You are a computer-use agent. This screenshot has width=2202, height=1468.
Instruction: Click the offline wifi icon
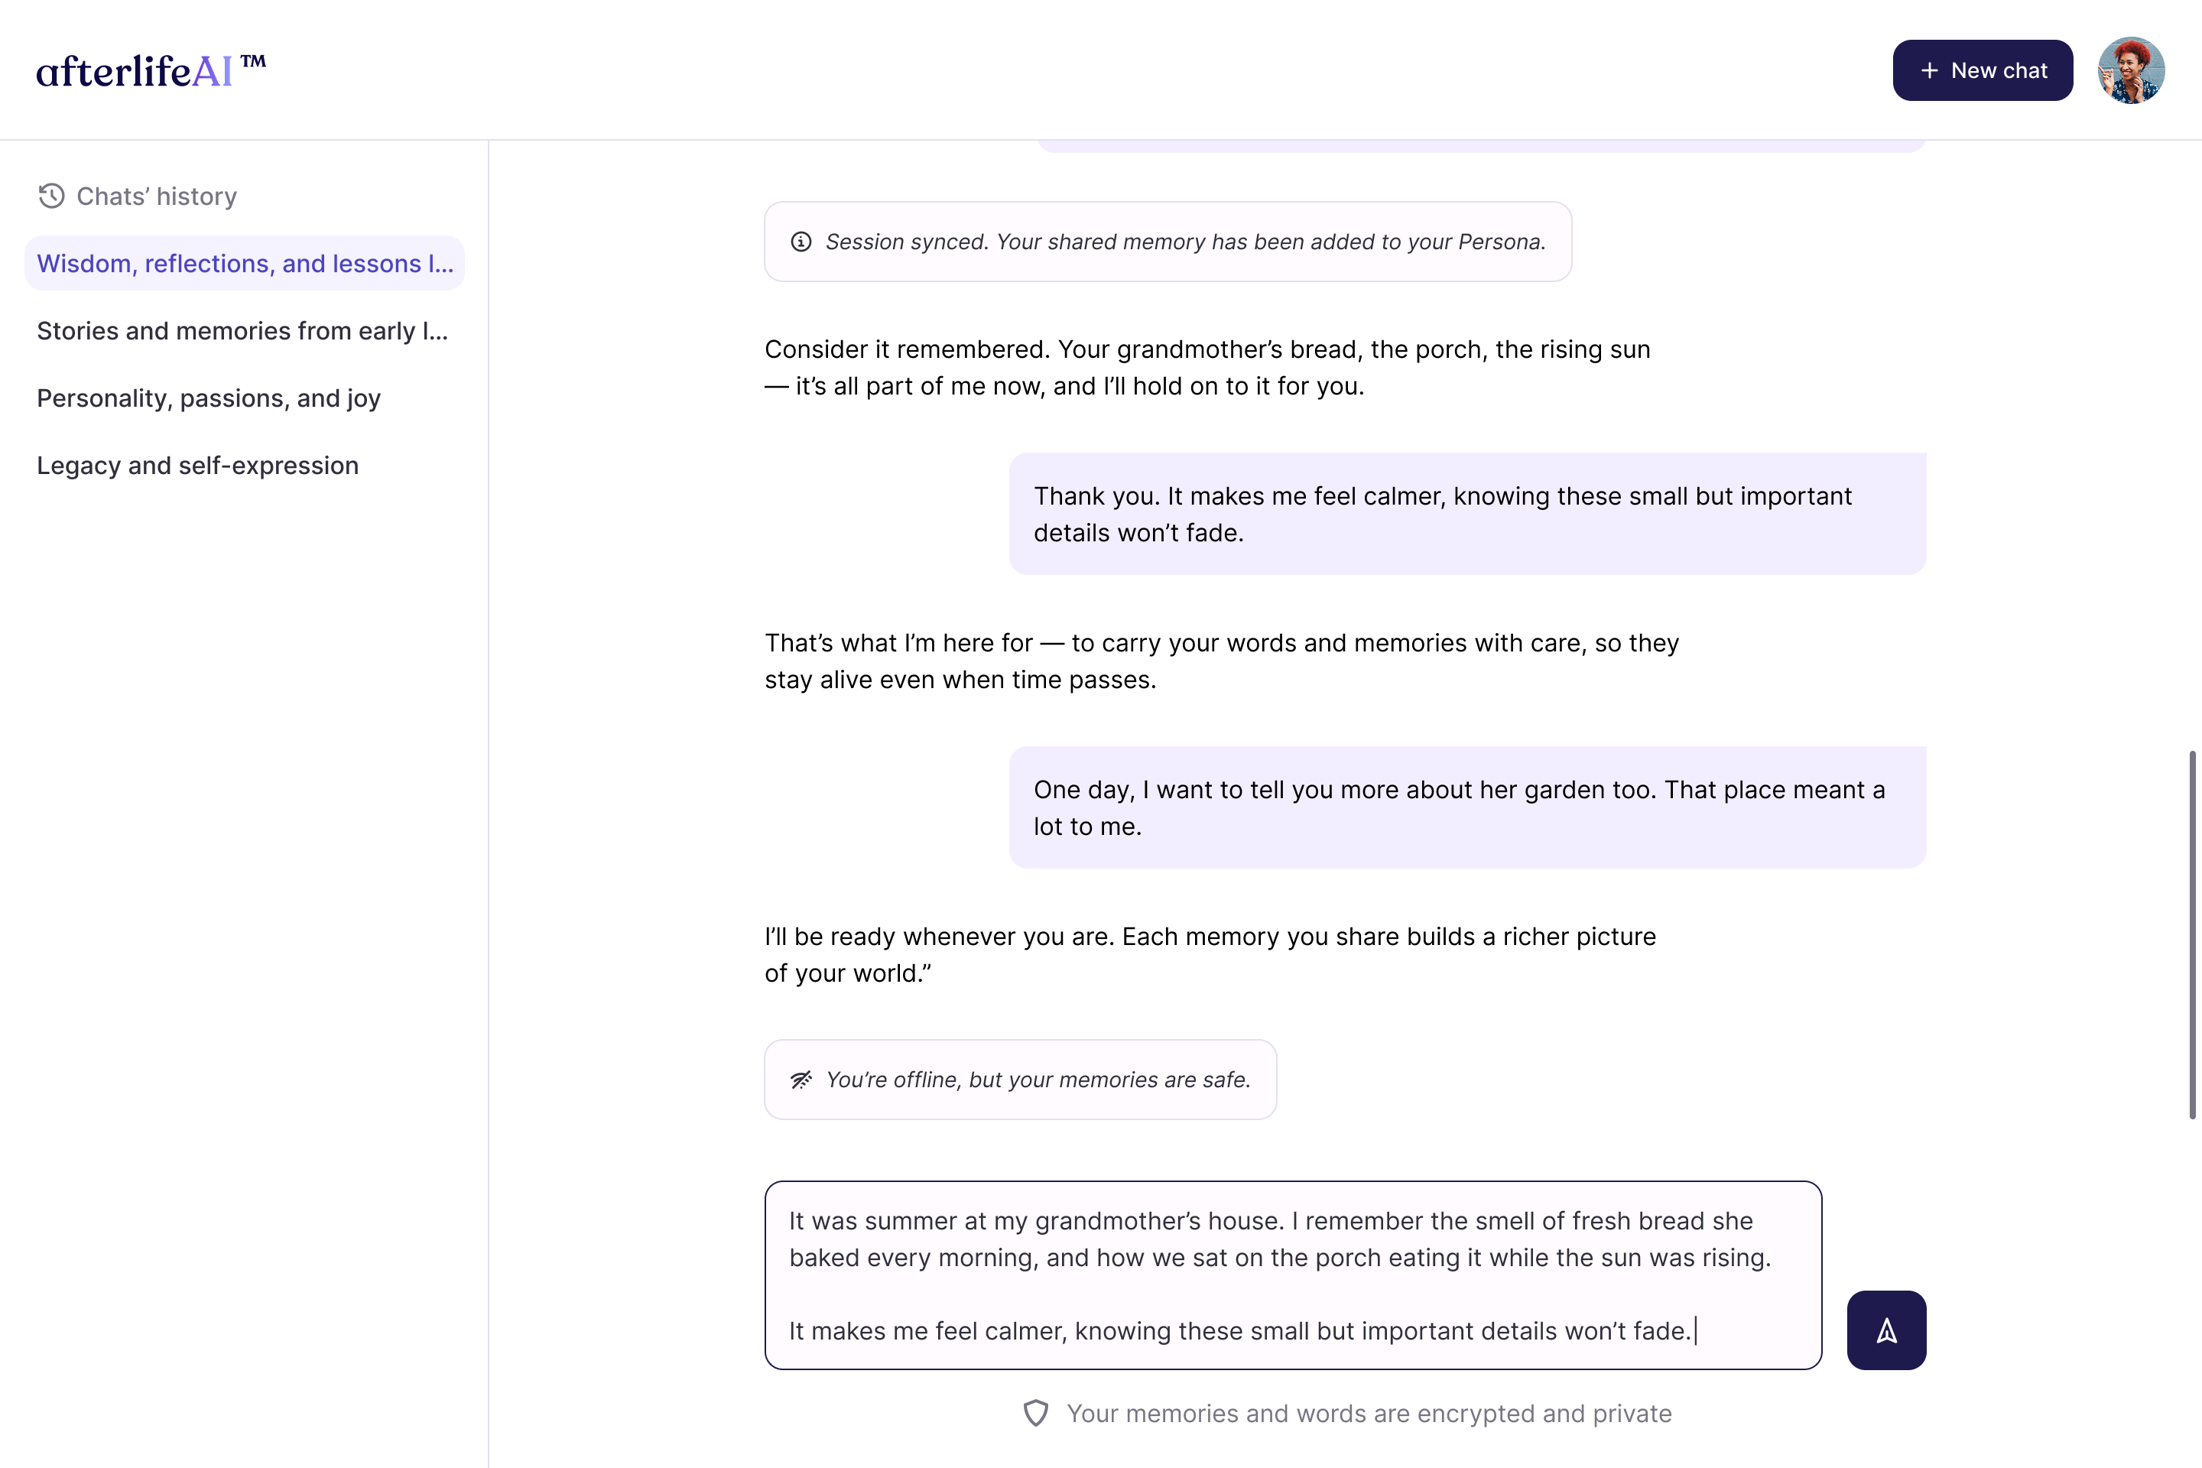801,1080
